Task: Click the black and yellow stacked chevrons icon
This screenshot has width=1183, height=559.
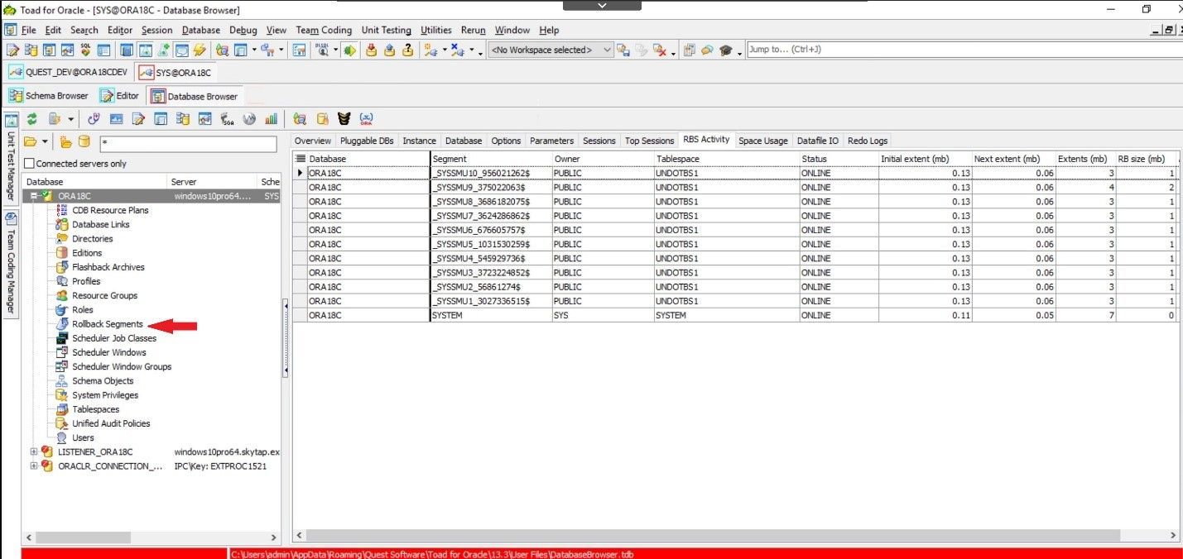Action: (x=344, y=119)
